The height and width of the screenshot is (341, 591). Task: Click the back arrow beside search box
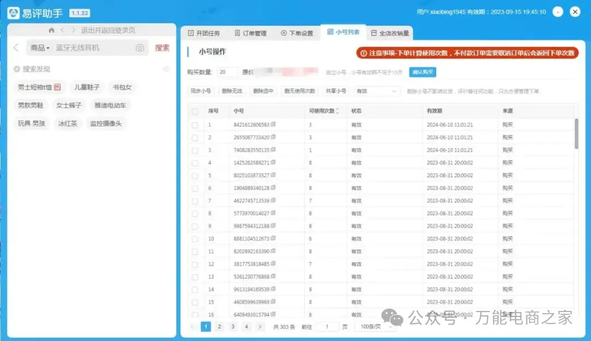[16, 48]
